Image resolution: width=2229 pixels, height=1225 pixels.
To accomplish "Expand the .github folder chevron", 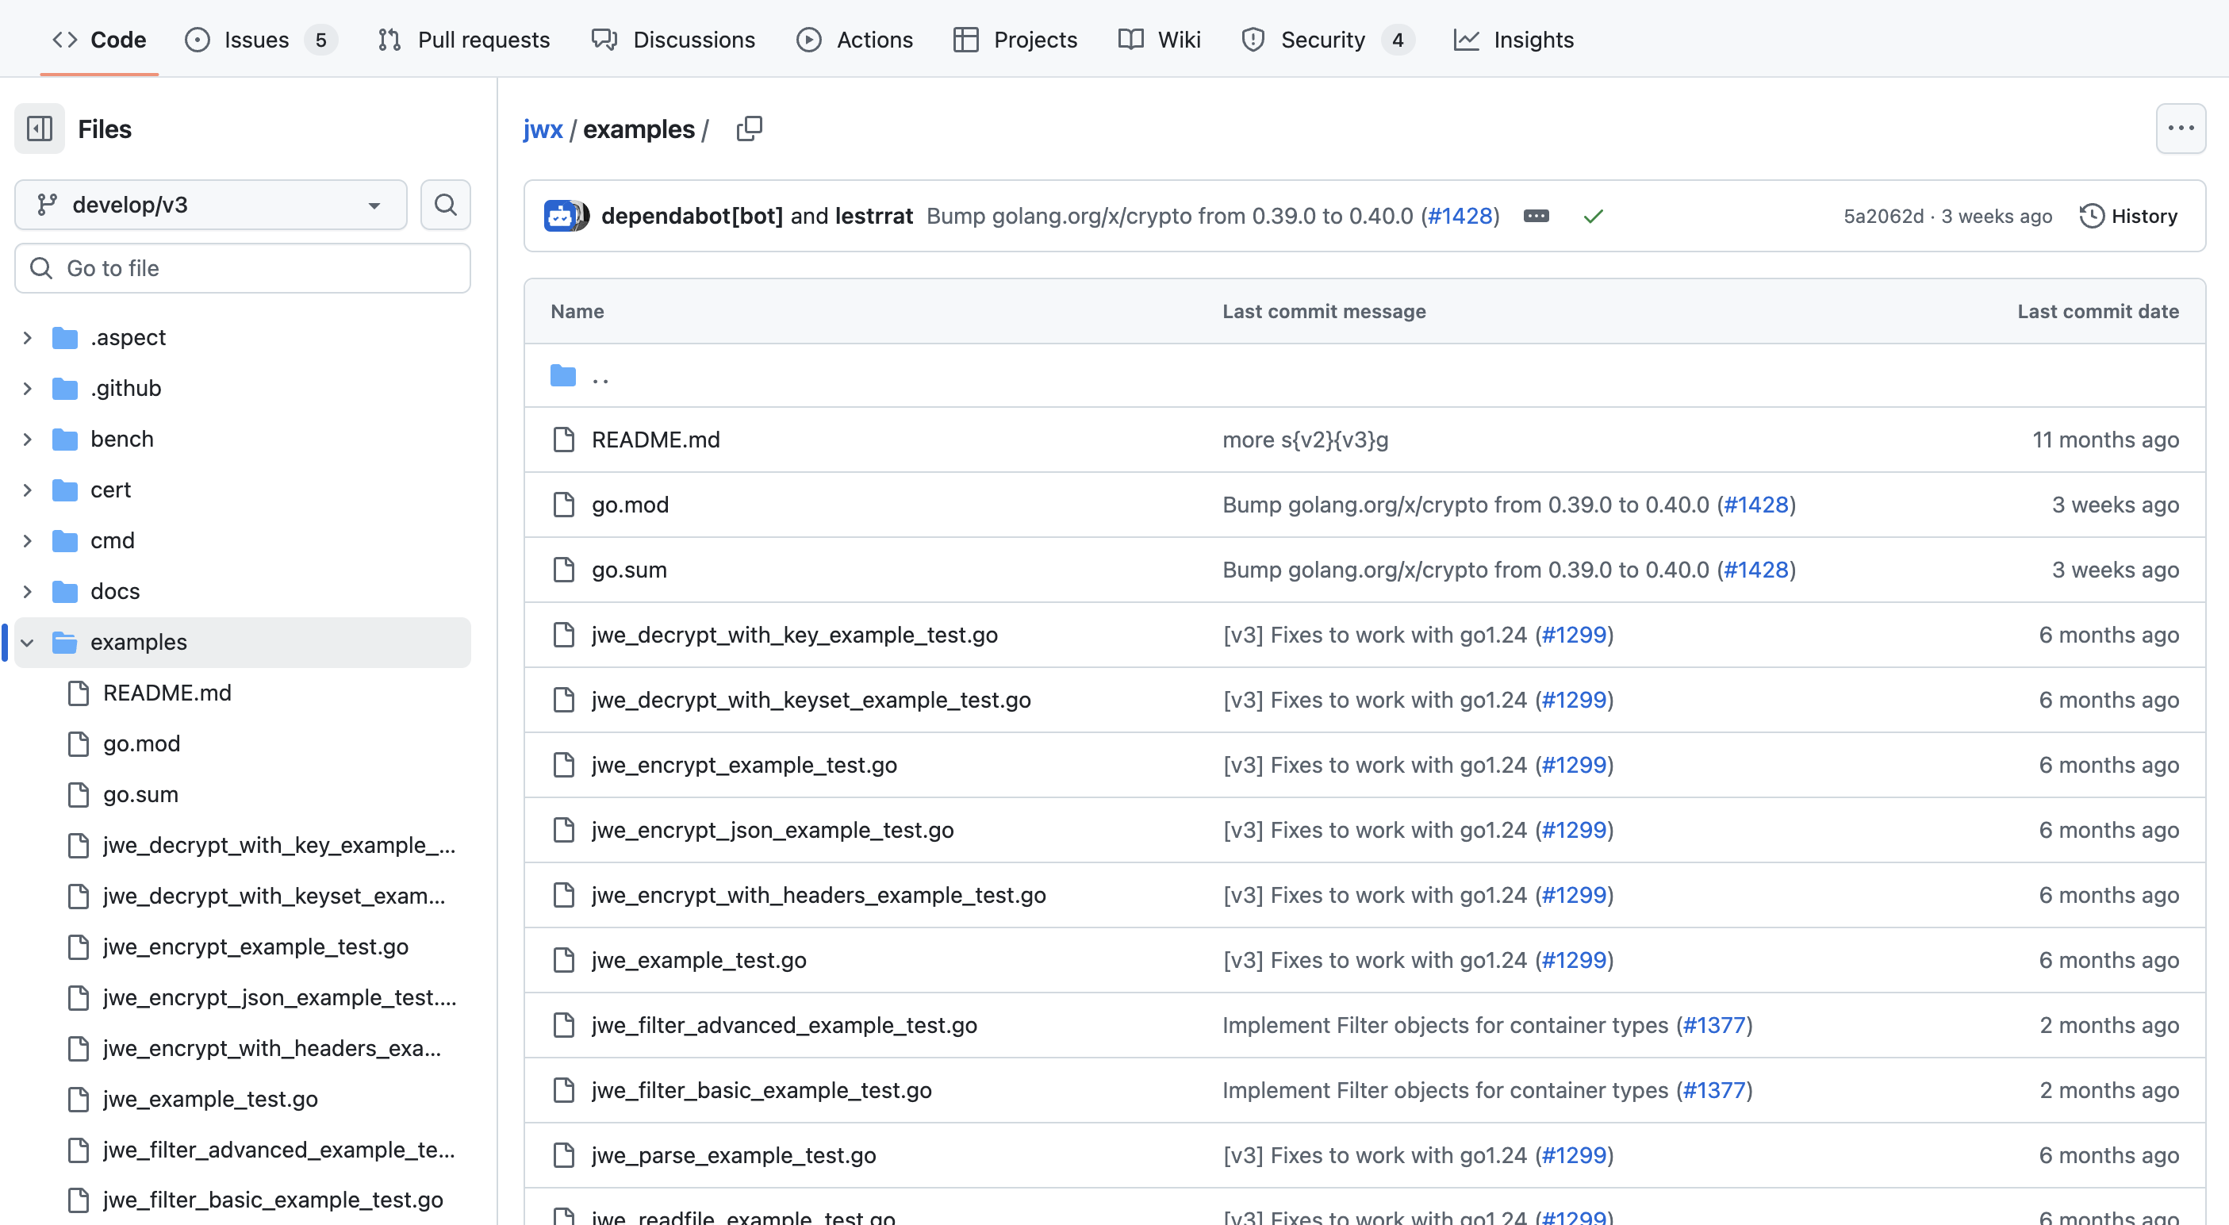I will pos(27,389).
